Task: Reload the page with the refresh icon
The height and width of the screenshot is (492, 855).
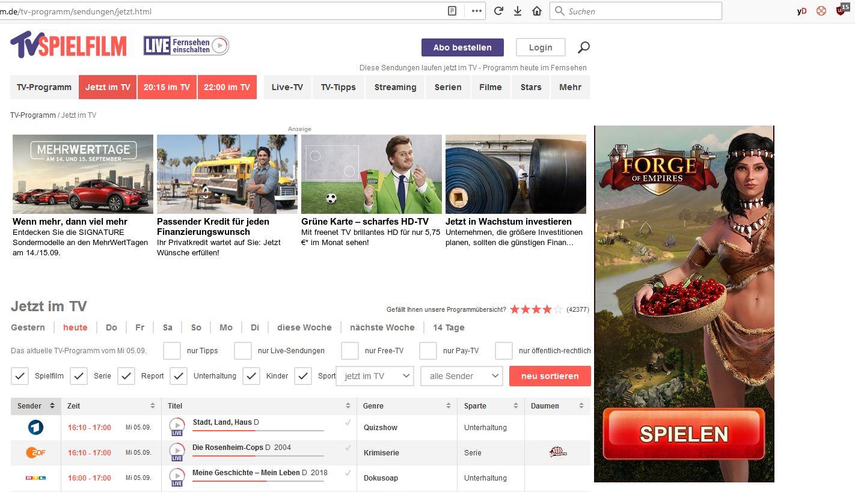Action: click(x=498, y=11)
